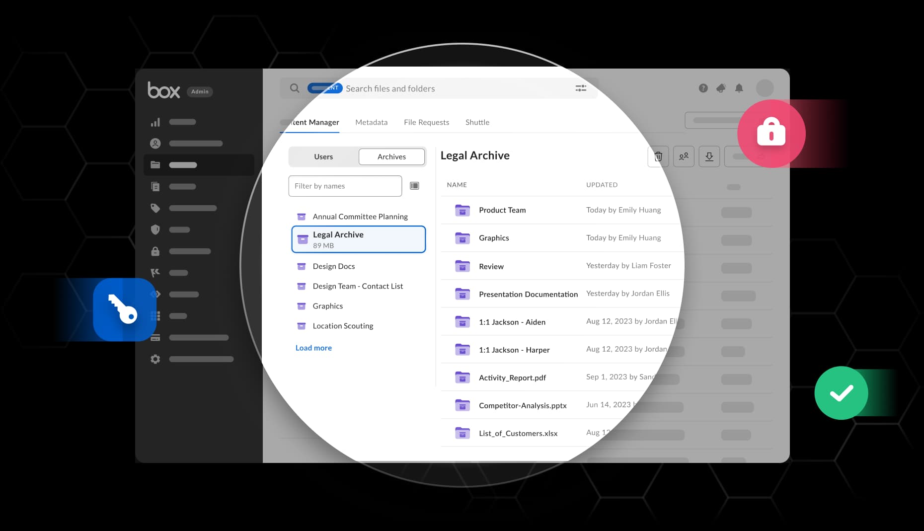Image resolution: width=924 pixels, height=531 pixels.
Task: Open the shield security sidebar icon
Action: [x=155, y=229]
